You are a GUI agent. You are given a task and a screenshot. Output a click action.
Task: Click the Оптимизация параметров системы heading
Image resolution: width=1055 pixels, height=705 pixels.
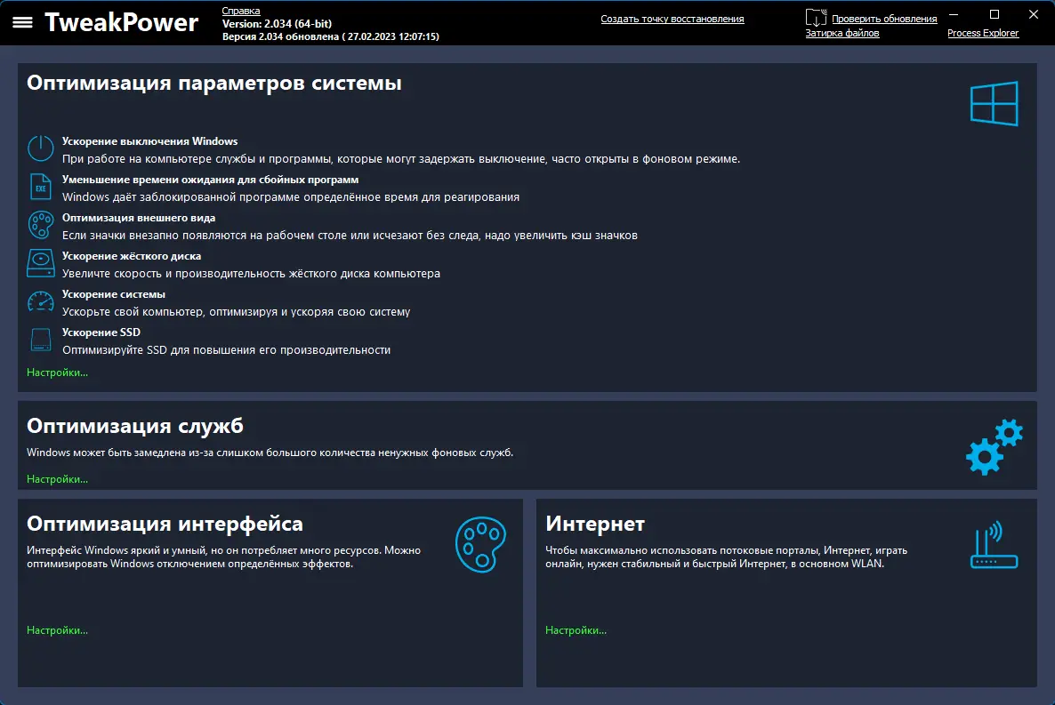[214, 84]
